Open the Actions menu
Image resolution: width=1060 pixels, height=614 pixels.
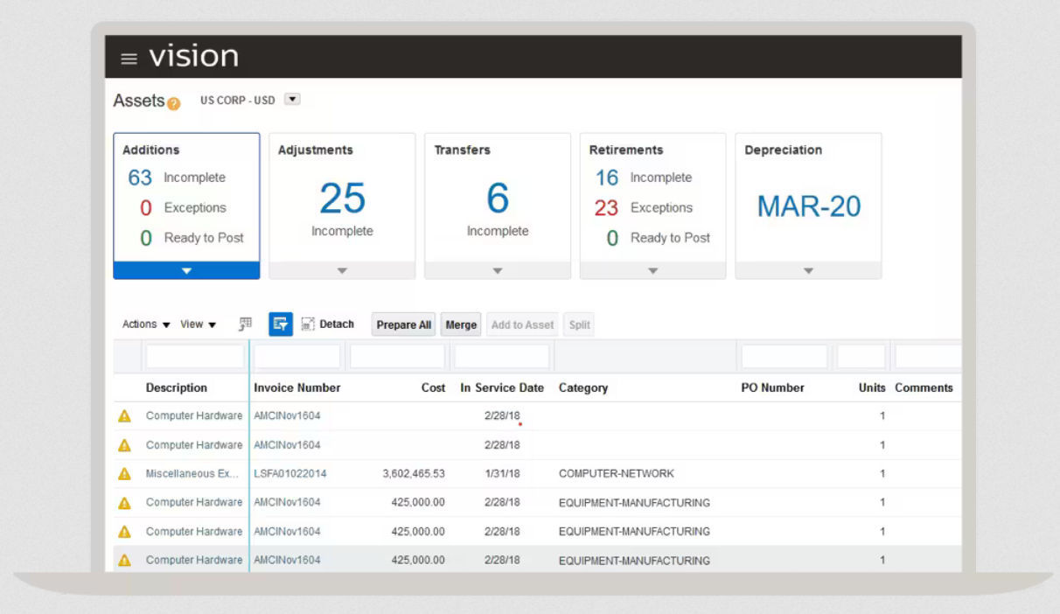[x=144, y=324]
